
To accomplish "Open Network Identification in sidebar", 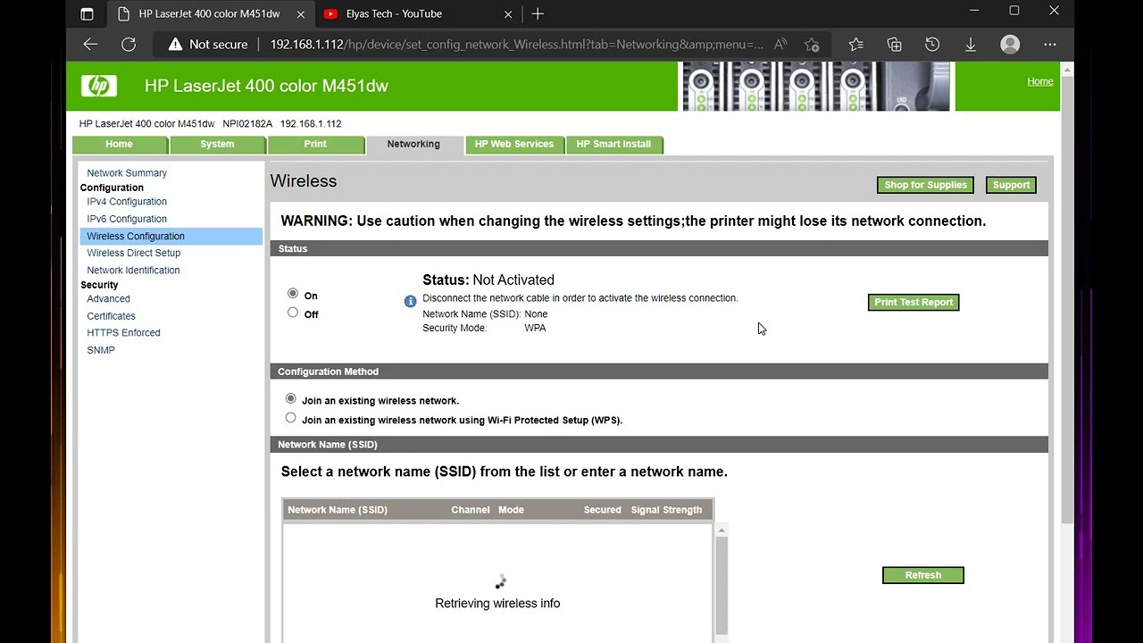I will [133, 271].
